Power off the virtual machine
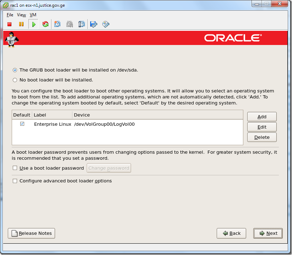The image size is (292, 255). 9,24
